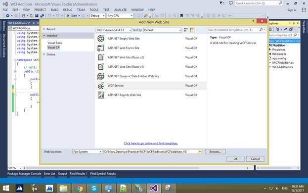Screen dimensions: 308x193
Task: Open the Sort by Default dropdown
Action: (163, 30)
